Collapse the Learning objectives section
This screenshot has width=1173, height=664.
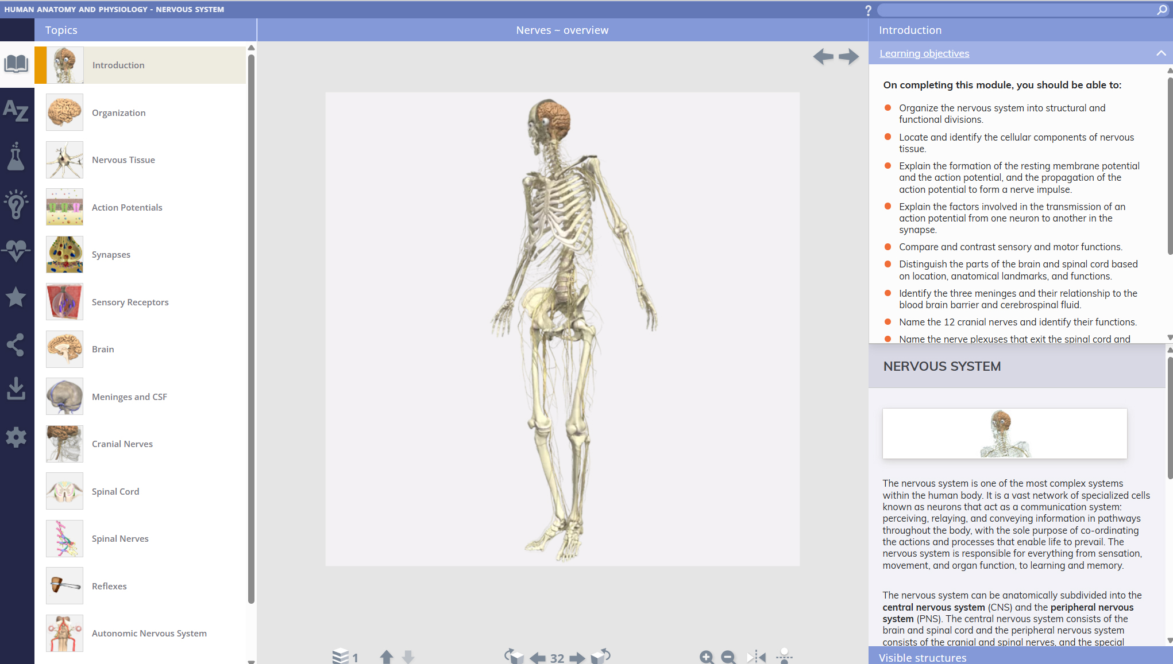1160,53
